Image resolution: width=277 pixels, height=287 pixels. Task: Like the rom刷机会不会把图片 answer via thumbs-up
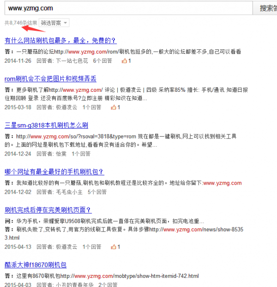click(x=114, y=108)
